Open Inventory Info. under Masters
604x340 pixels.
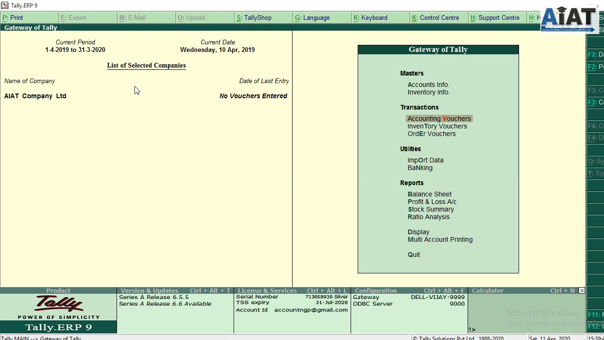428,92
